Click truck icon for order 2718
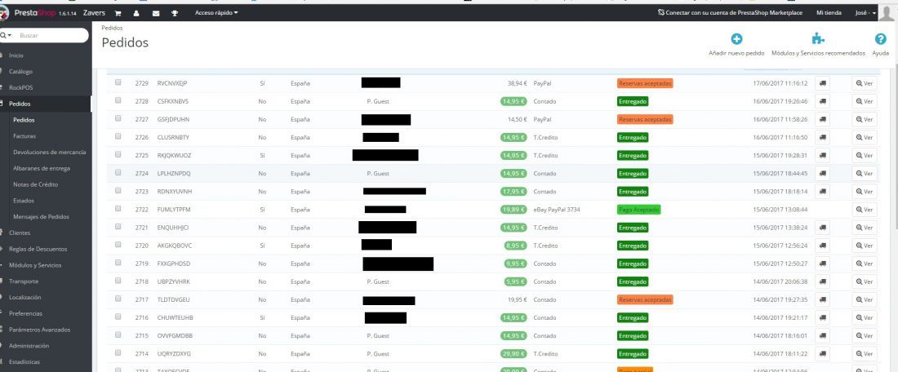 pos(822,281)
